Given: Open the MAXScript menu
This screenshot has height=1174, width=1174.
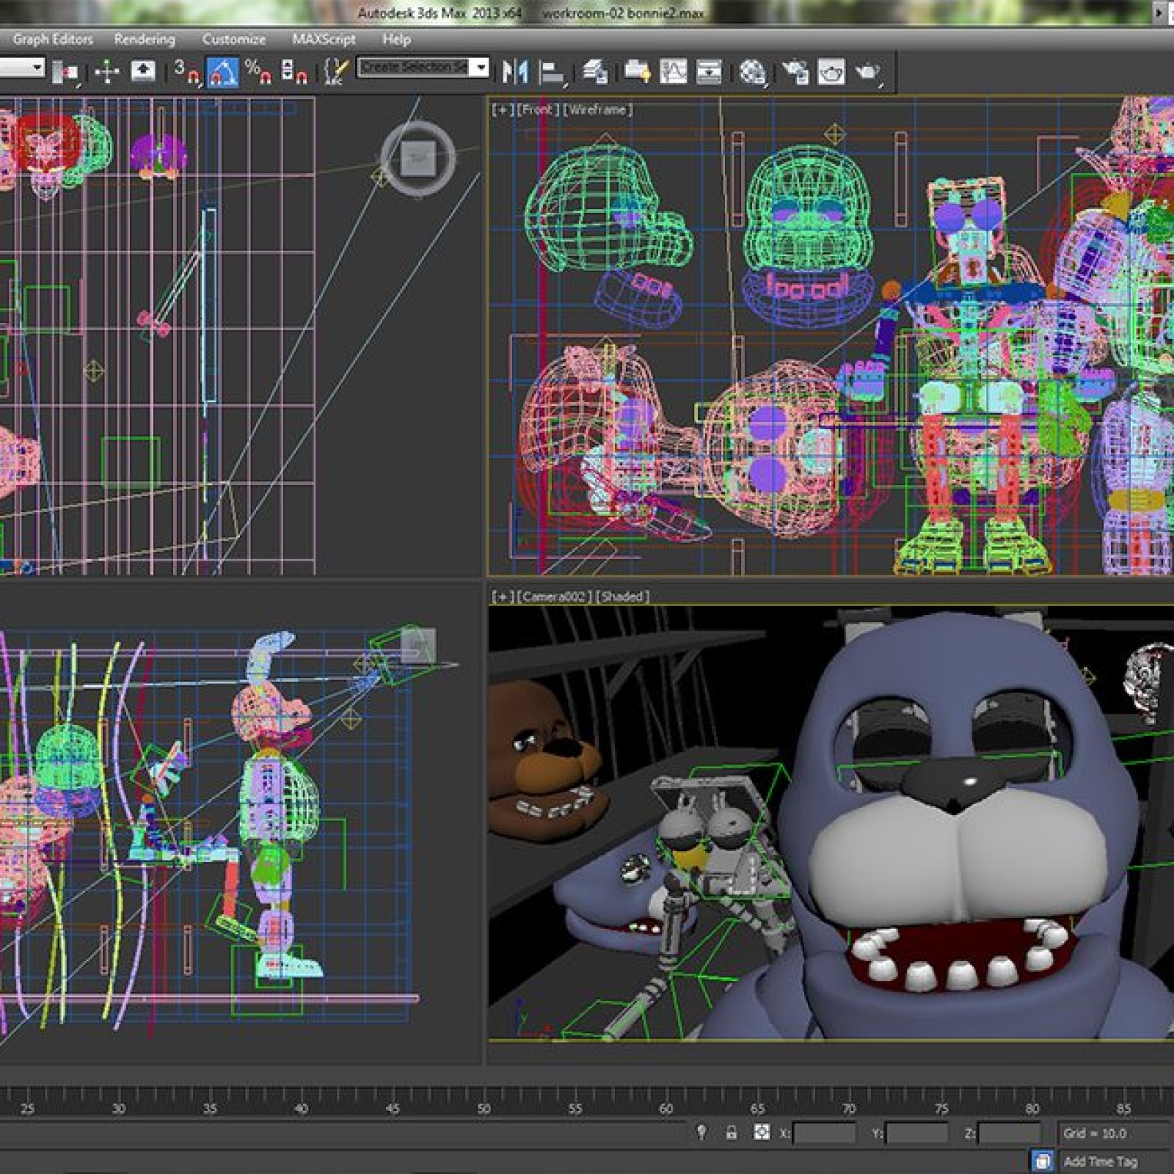Looking at the screenshot, I should coord(324,39).
